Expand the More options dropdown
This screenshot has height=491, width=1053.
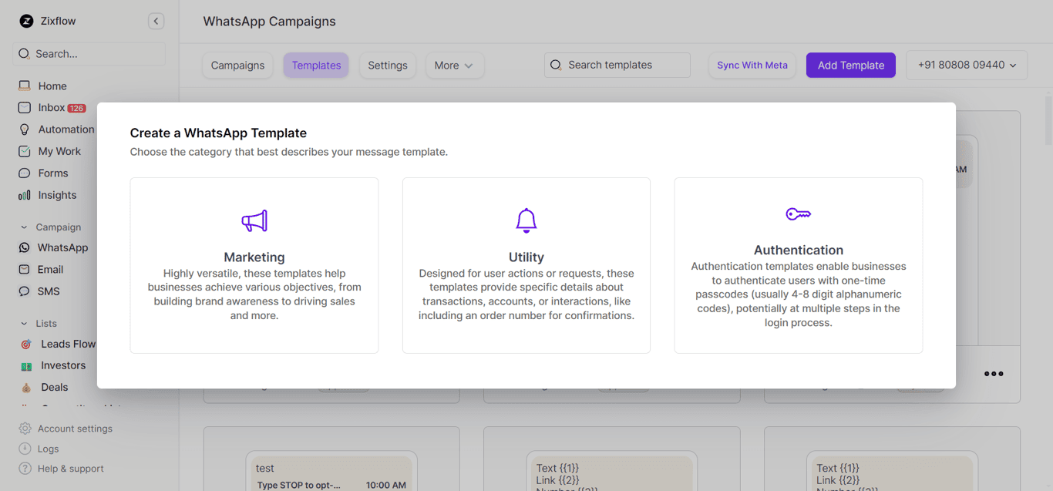455,66
